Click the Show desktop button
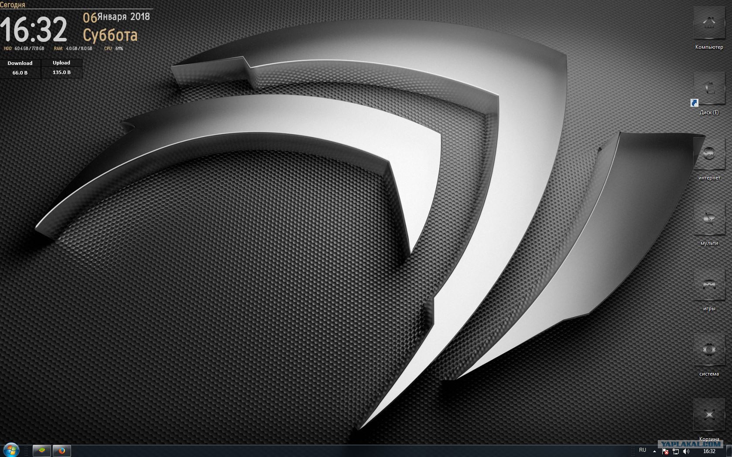Image resolution: width=732 pixels, height=457 pixels. click(x=729, y=451)
